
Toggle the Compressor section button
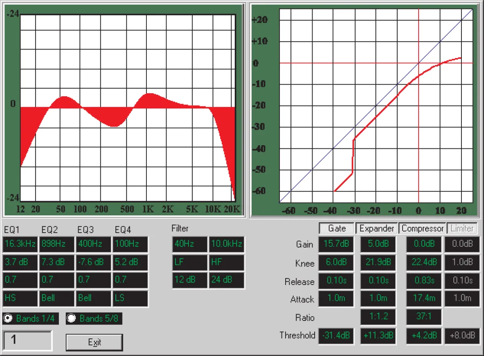tap(422, 229)
